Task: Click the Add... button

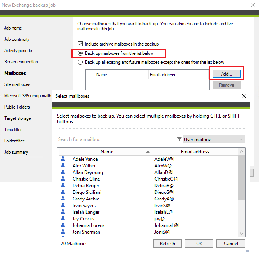Action: [x=227, y=74]
